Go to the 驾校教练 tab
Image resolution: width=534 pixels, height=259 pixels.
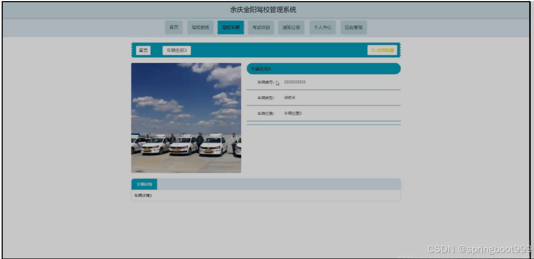200,27
